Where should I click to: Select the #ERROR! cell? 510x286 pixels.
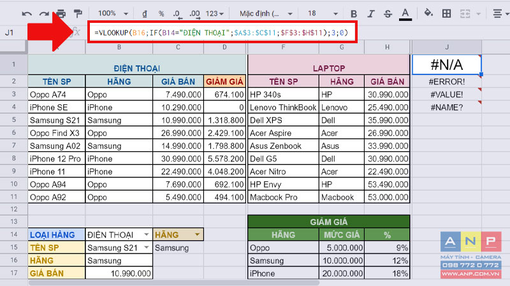tap(447, 81)
